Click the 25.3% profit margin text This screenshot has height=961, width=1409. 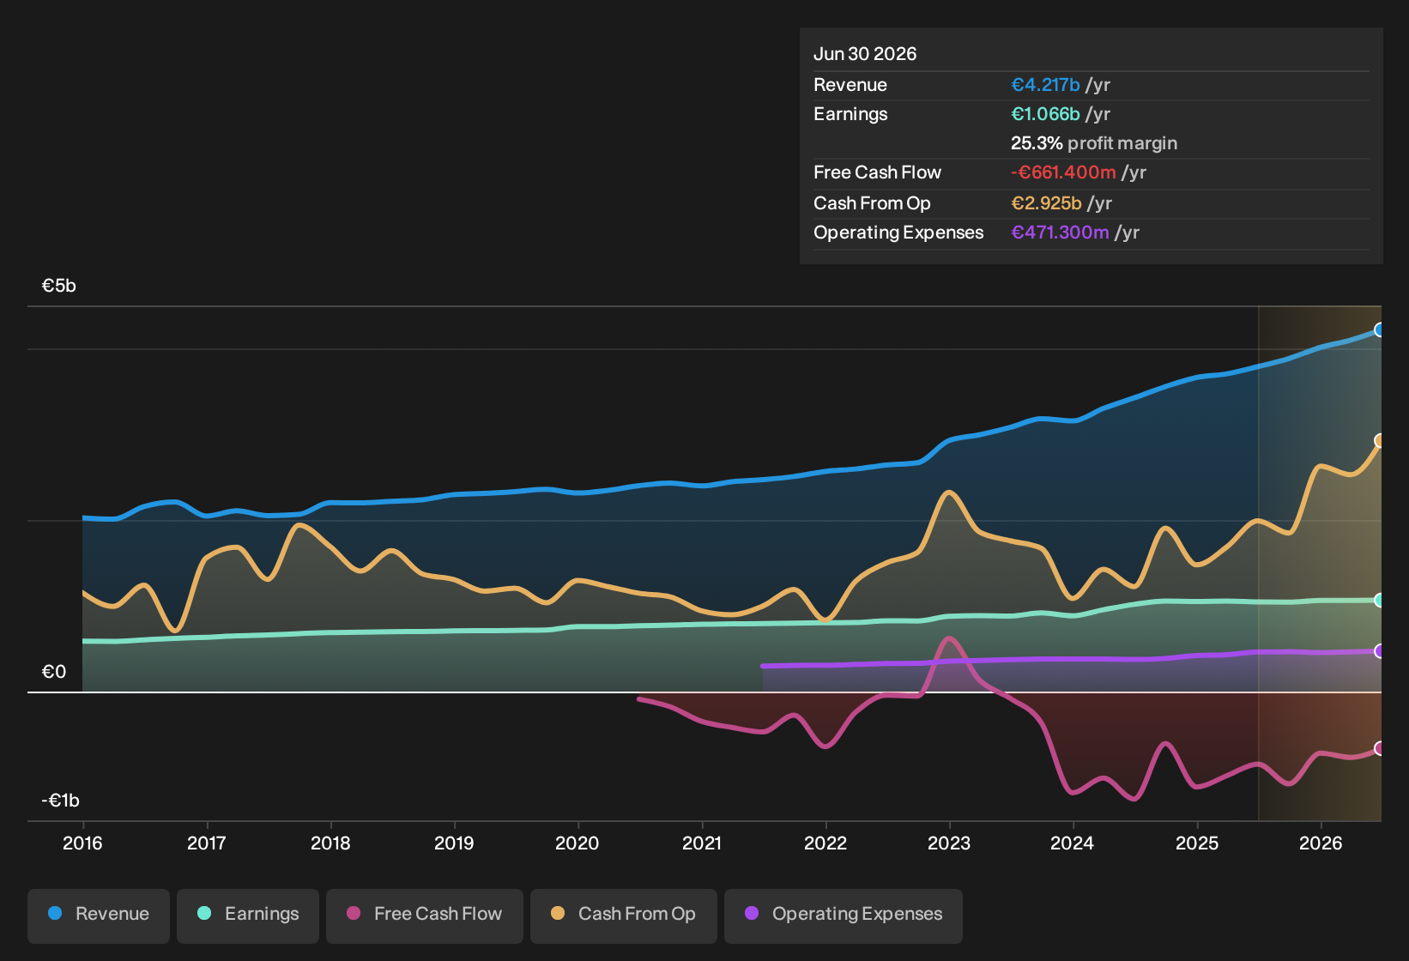click(1094, 143)
